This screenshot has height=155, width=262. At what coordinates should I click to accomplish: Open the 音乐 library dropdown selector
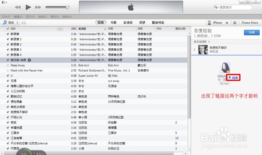(10, 23)
